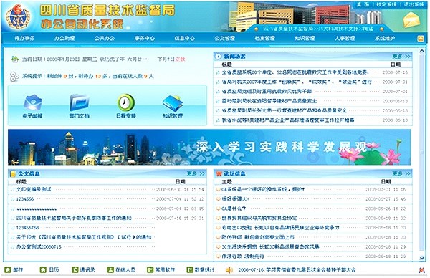Open the 待办事务 menu
430x278 pixels.
pos(24,39)
